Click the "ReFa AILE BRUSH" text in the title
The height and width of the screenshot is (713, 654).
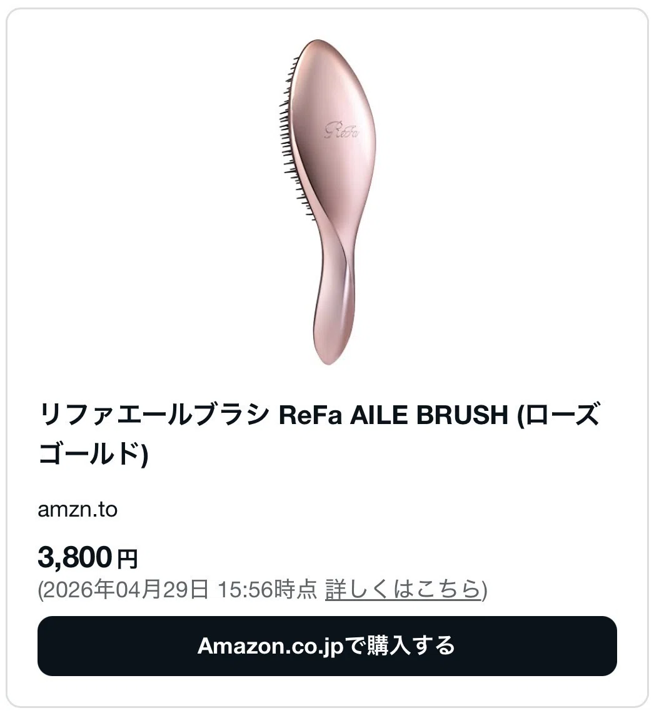point(393,415)
